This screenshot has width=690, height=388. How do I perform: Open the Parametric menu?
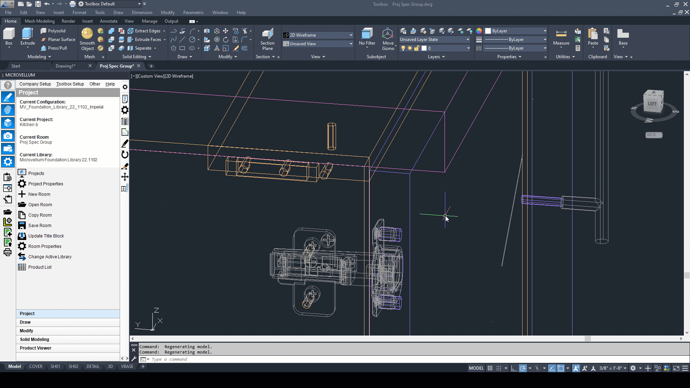(x=193, y=13)
